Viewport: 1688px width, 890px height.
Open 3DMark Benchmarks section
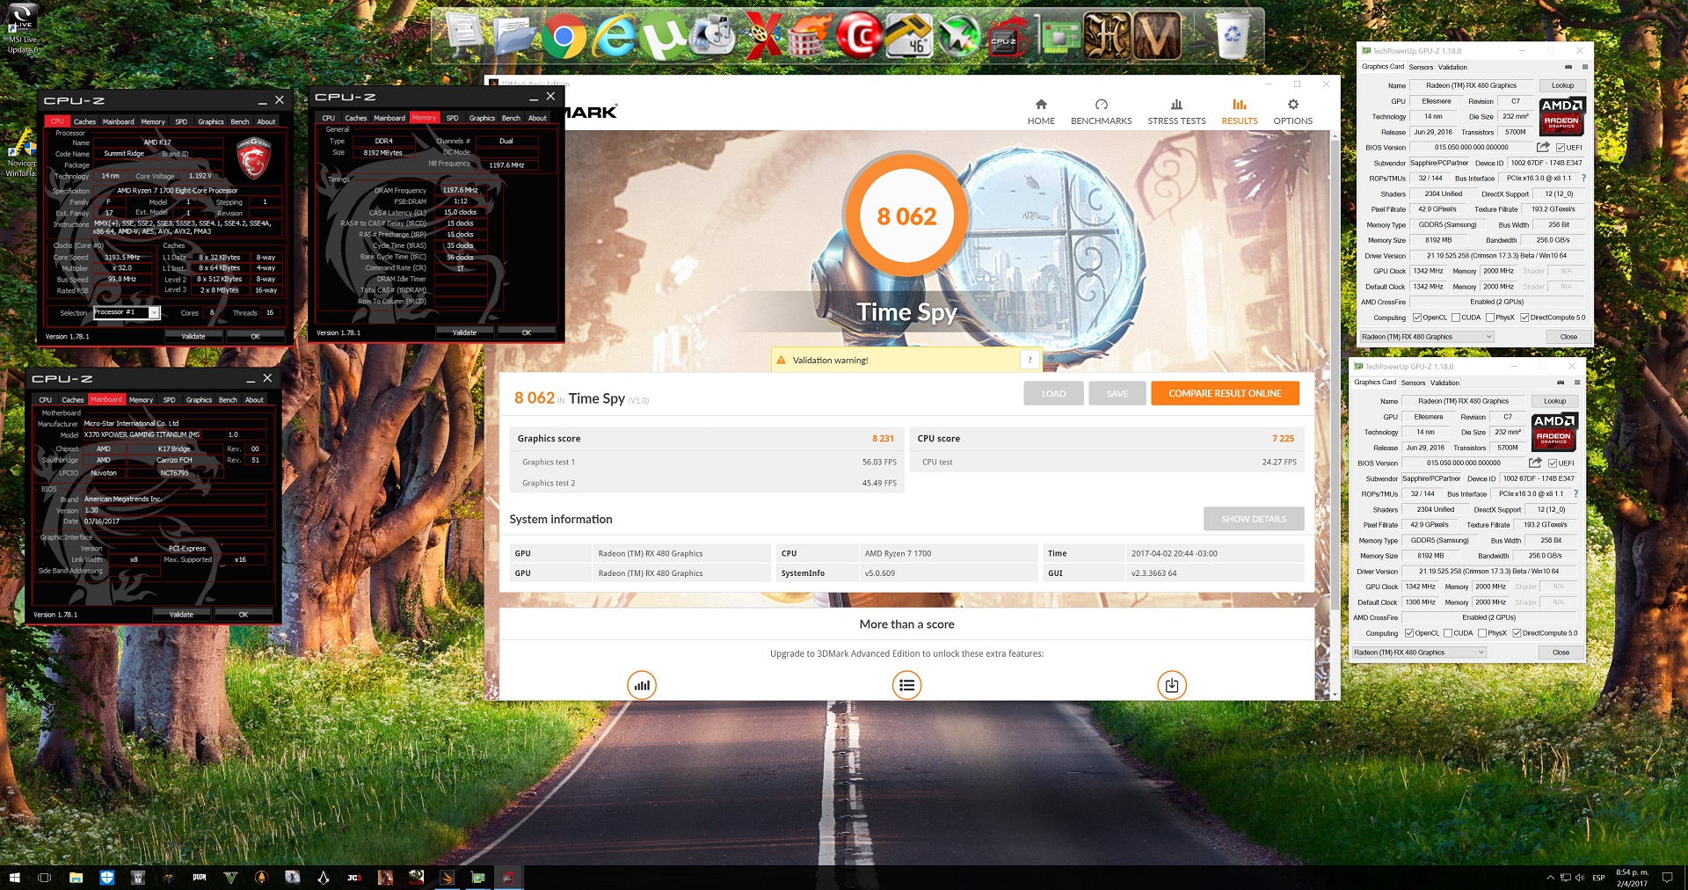tap(1101, 112)
